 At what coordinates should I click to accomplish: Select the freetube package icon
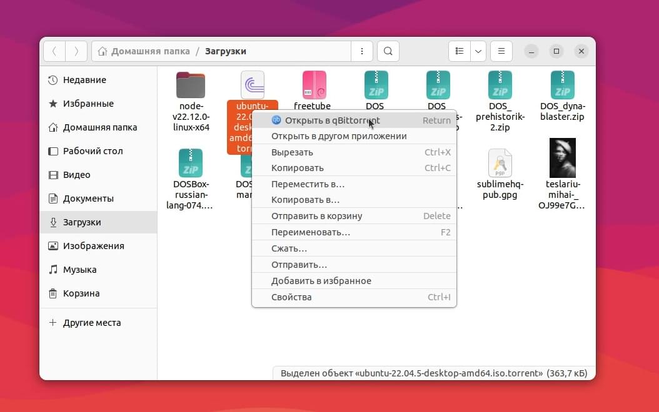coord(314,85)
